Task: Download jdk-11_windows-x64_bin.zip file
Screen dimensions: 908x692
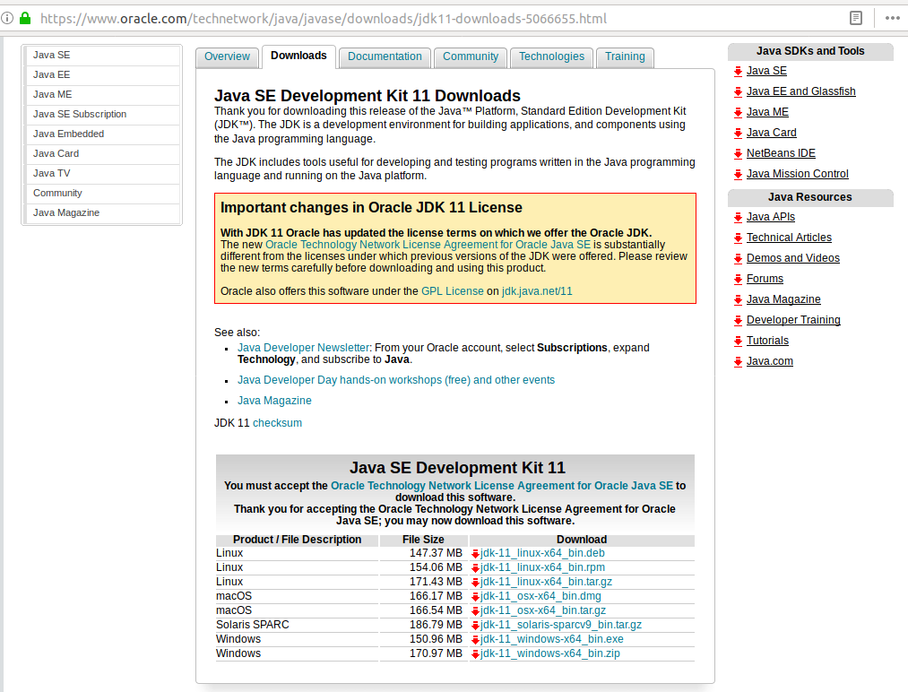Action: (x=550, y=653)
